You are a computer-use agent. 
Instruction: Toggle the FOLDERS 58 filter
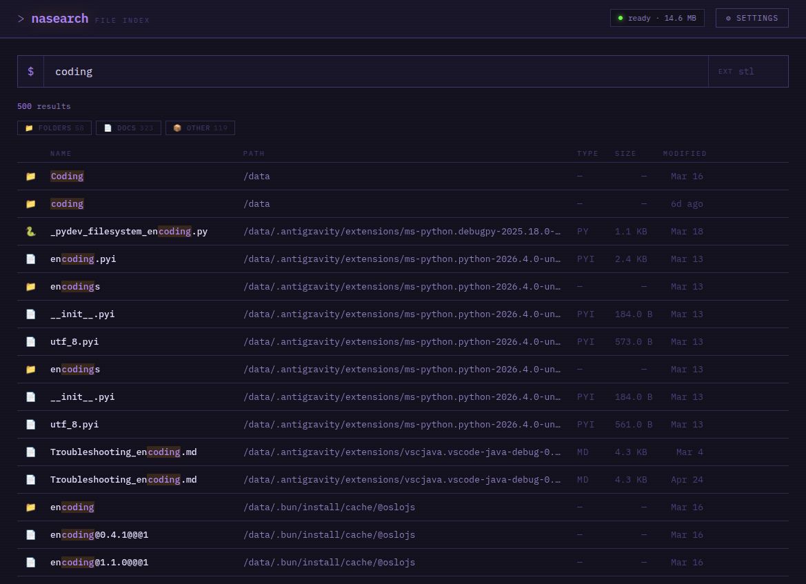pyautogui.click(x=54, y=128)
